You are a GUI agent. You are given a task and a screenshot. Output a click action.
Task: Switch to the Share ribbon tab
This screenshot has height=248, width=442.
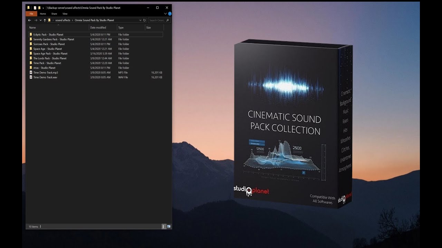click(x=54, y=14)
